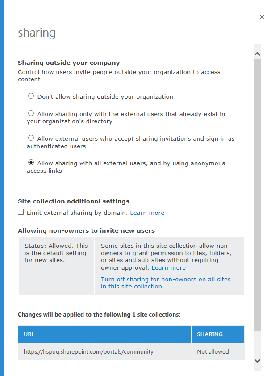Image resolution: width=279 pixels, height=376 pixels.
Task: Click the "Not allowed" sharing status cell
Action: click(213, 352)
